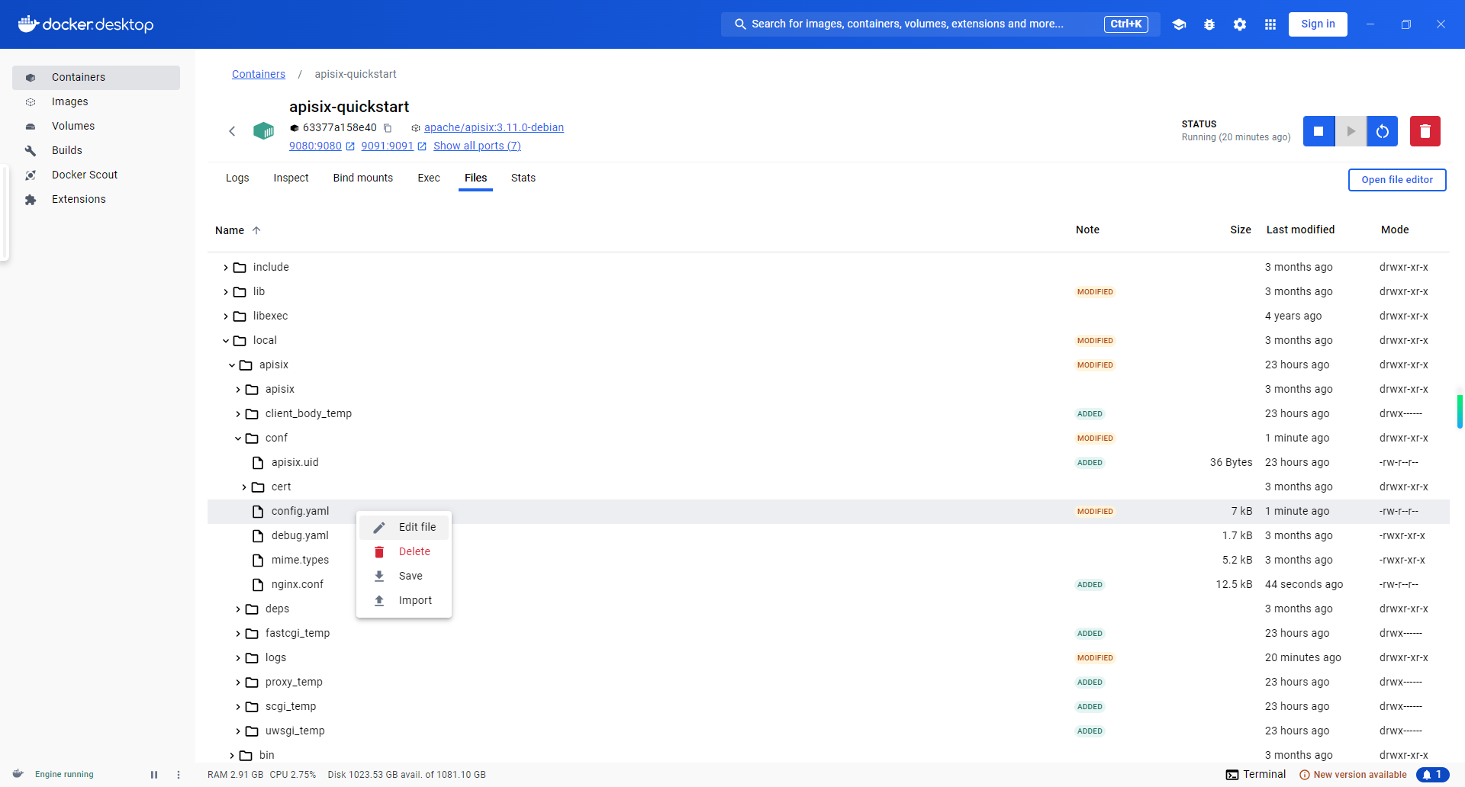This screenshot has height=787, width=1465.
Task: Expand the proxy_temp folder
Action: pyautogui.click(x=238, y=683)
